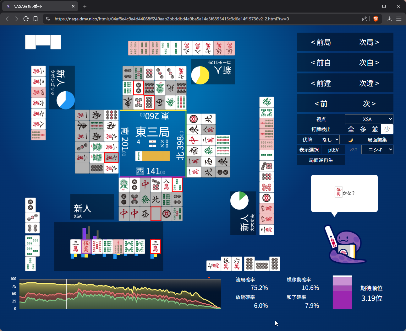Reload the page with the refresh icon

click(x=26, y=19)
